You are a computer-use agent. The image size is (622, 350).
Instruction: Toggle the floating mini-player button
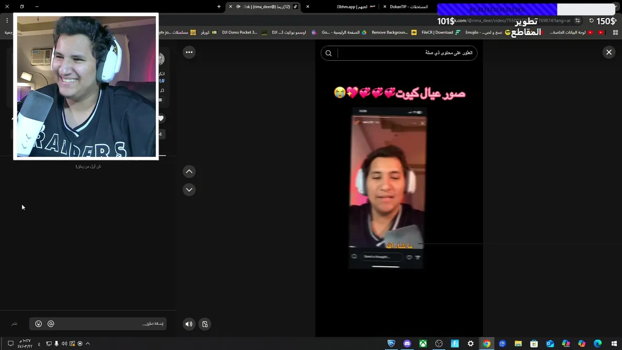coord(205,324)
